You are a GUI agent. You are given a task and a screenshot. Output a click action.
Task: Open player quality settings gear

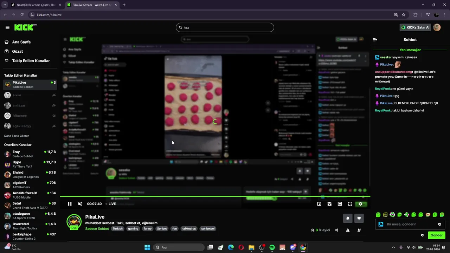360,204
